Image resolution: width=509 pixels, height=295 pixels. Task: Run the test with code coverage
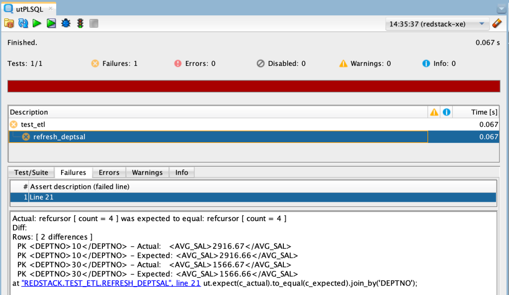[51, 23]
